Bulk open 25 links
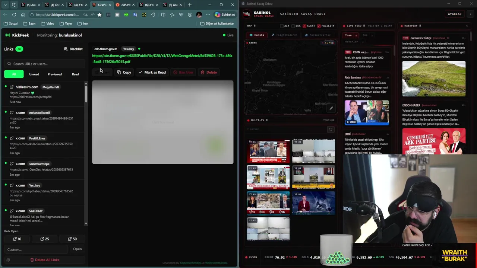The width and height of the screenshot is (477, 268). click(45, 239)
